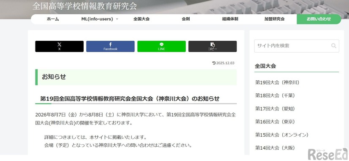Open the ホーム menu item
This screenshot has width=349, height=161.
tap(53, 19)
